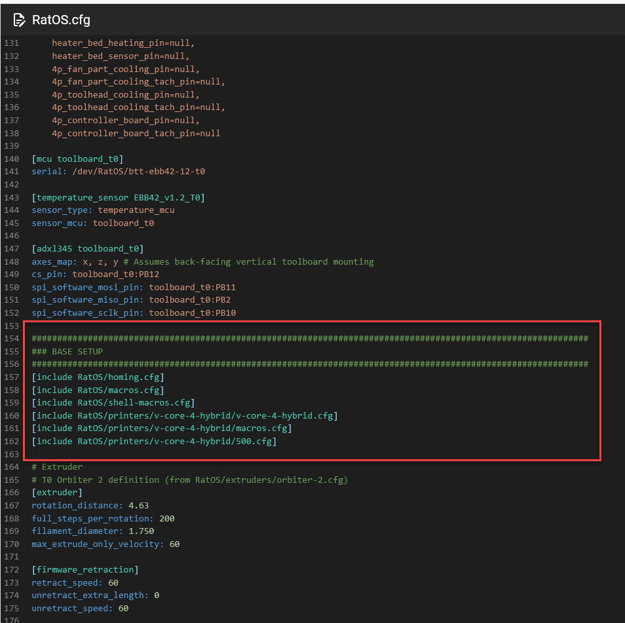Click the heater_bed_heating_pin=null line
The width and height of the screenshot is (625, 623).
pyautogui.click(x=123, y=43)
